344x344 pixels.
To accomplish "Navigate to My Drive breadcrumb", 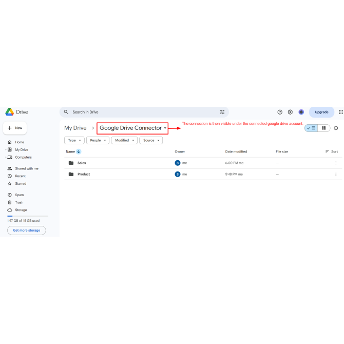I will click(75, 128).
